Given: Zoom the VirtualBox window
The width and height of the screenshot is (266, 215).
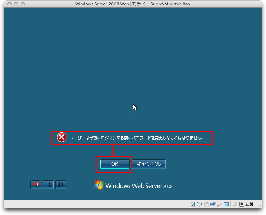Looking at the screenshot, I should (23, 4).
